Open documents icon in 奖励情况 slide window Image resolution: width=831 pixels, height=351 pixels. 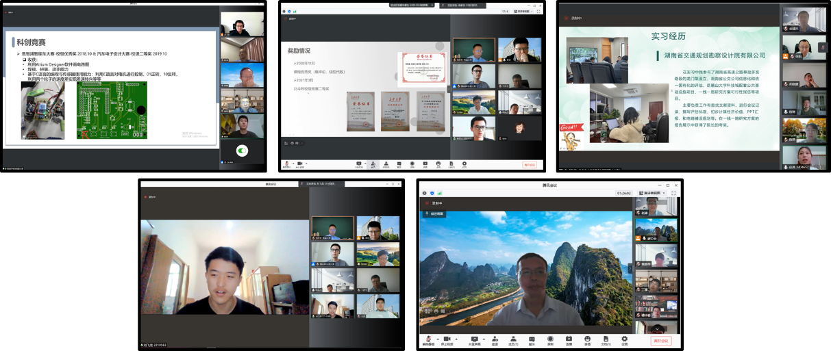(451, 165)
